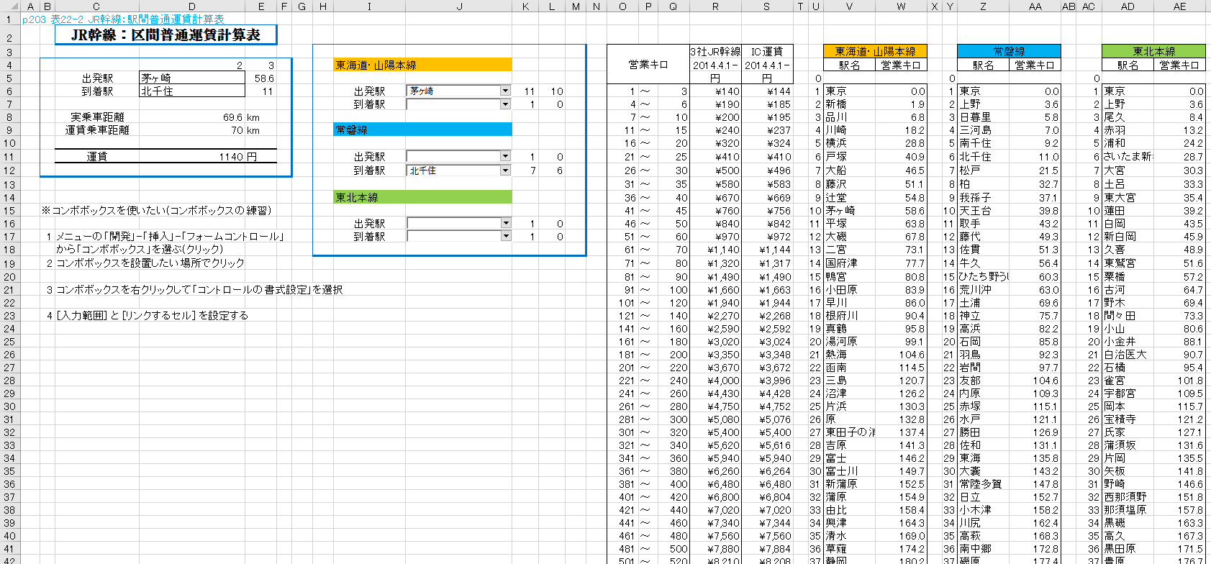1211x564 pixels.
Task: Click the title cell JR幹線：区間普通運賃計算表
Action: click(165, 35)
